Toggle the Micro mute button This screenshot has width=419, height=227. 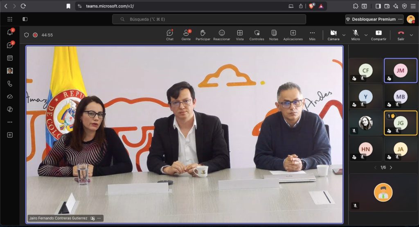coord(356,35)
